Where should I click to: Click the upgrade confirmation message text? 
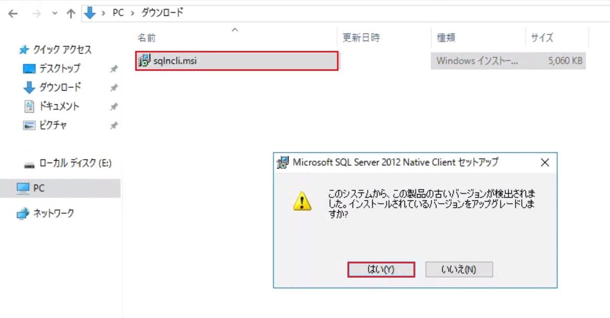click(431, 204)
